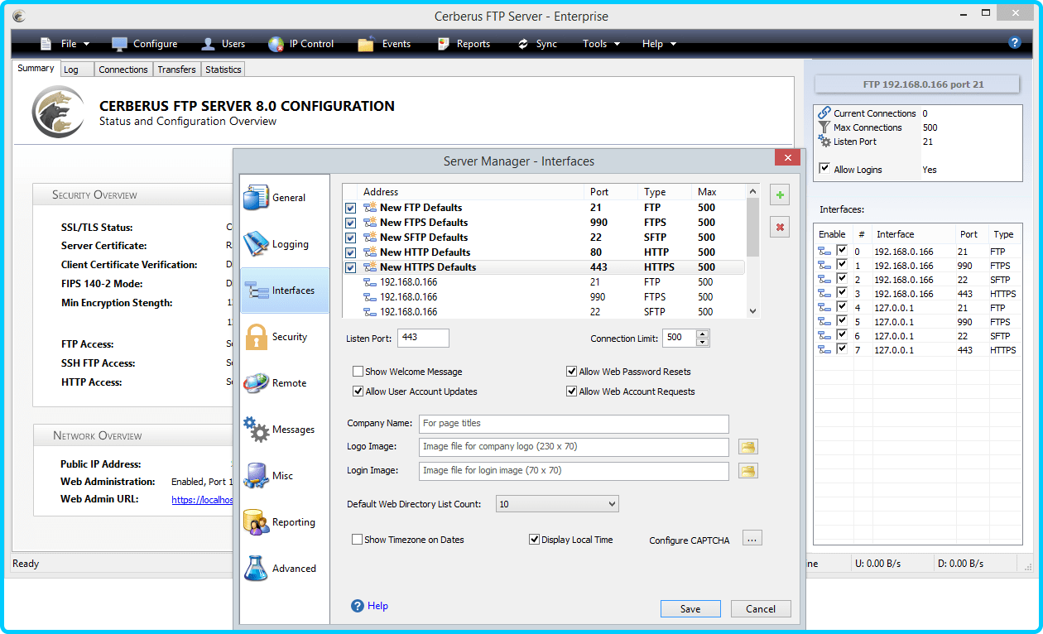Toggle the New HTTPS Defaults checkbox
Screen dimensions: 1043x634
351,267
